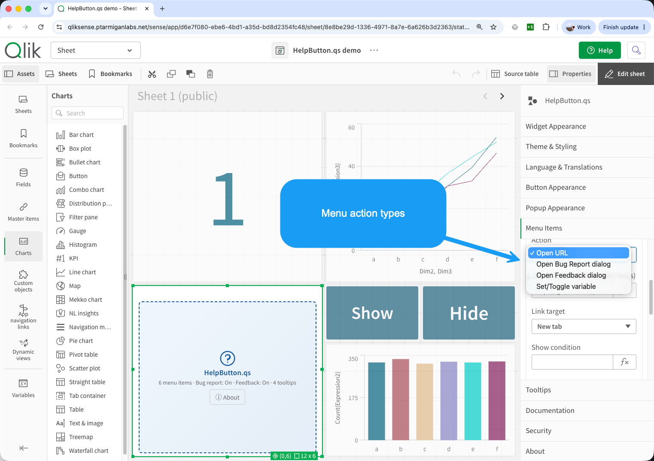Open Custom objects in the sidebar
Viewport: 654px width, 461px height.
[x=23, y=281]
